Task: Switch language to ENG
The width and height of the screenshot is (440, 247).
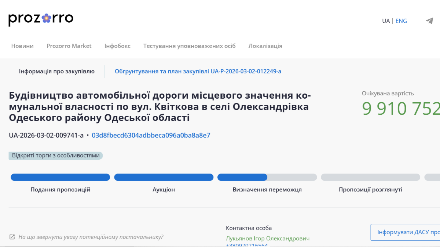Action: click(x=401, y=21)
